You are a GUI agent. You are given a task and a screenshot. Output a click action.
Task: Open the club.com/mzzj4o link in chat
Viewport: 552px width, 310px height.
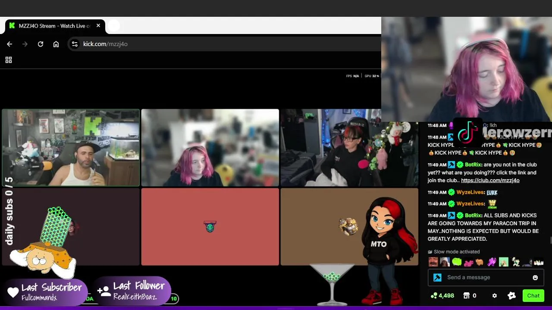(x=490, y=180)
